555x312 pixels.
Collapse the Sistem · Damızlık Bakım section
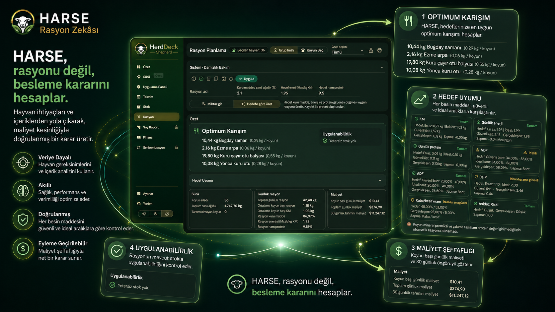point(382,67)
